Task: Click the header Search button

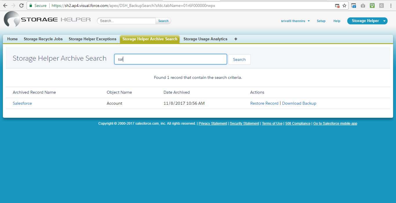Action: tap(164, 21)
